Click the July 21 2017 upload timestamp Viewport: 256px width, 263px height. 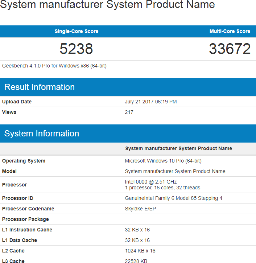coord(151,102)
